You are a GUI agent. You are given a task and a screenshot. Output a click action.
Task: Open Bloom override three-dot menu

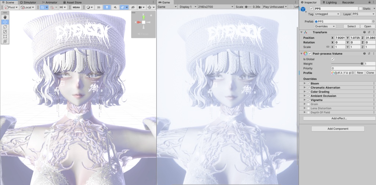[x=373, y=84]
